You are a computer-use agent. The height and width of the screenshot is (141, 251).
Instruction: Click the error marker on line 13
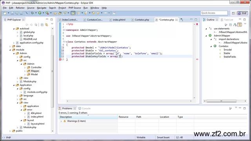coord(60,60)
